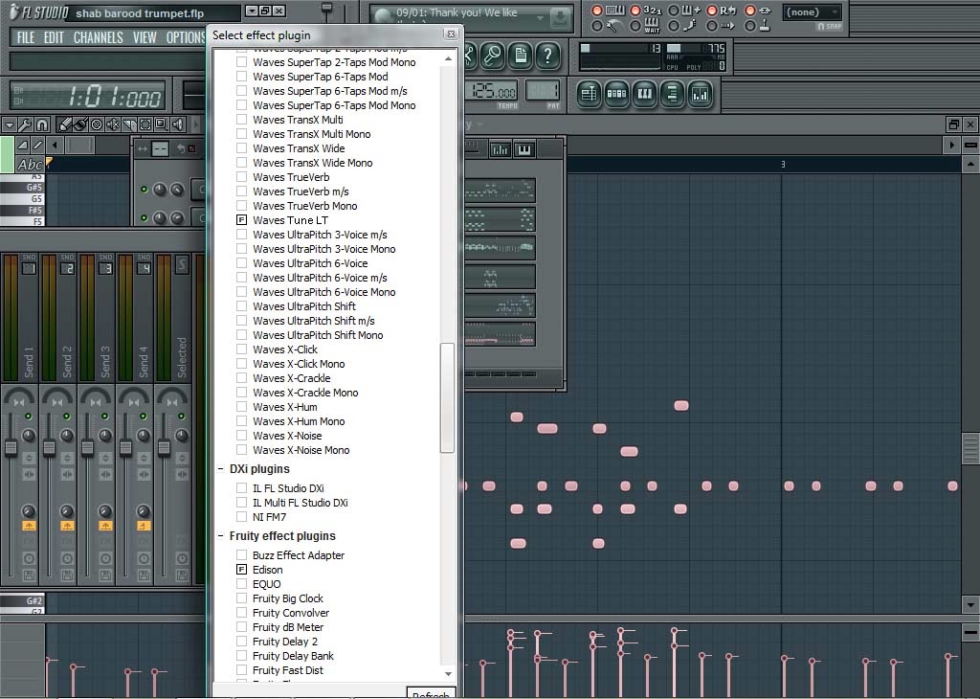Viewport: 980px width, 699px height.
Task: Uncheck the Waves Tune LT favorite checkbox
Action: click(x=241, y=220)
